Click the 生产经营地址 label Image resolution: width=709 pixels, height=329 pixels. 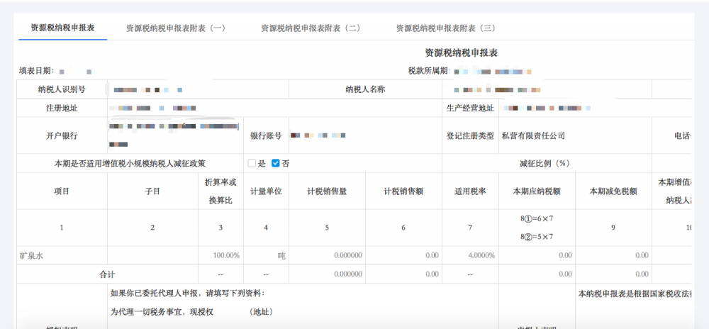[x=470, y=108]
